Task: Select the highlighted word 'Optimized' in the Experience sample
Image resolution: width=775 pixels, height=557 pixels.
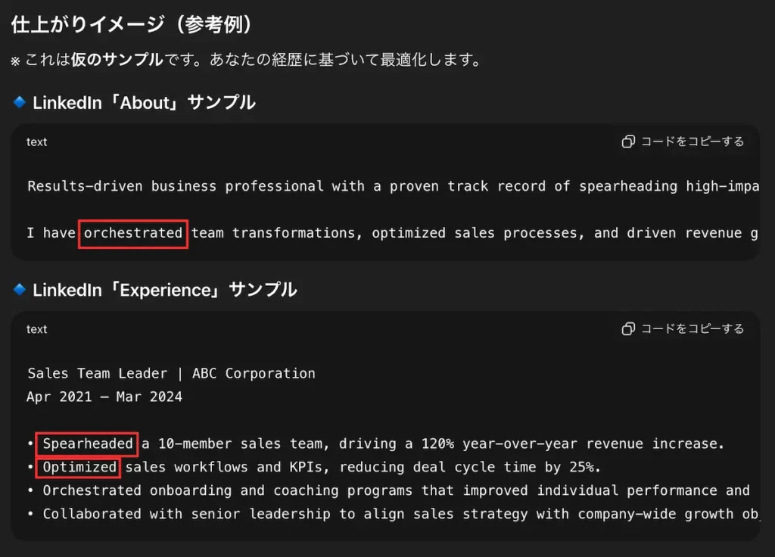Action: (77, 468)
